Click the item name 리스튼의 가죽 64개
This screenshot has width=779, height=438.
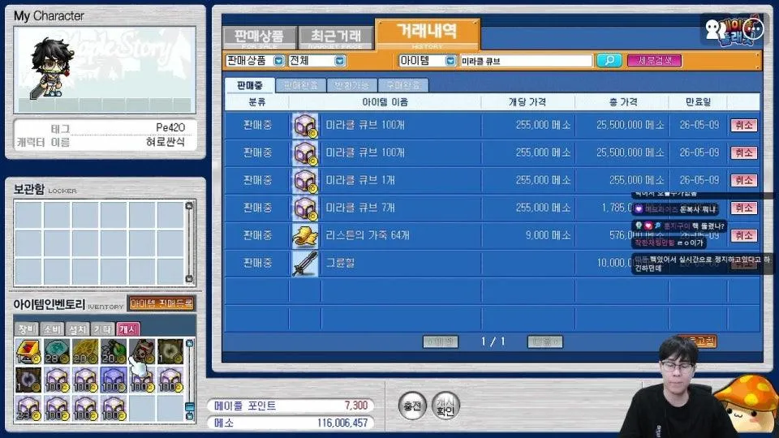[x=367, y=235]
